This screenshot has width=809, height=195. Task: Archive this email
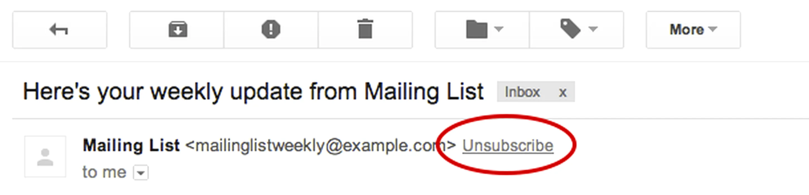click(177, 30)
